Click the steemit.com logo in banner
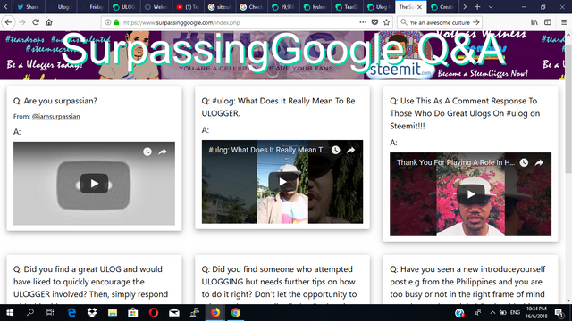The height and width of the screenshot is (321, 572). coord(400,70)
